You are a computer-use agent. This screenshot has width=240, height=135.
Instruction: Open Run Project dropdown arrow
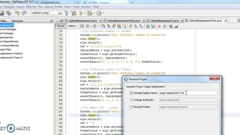tap(85, 13)
